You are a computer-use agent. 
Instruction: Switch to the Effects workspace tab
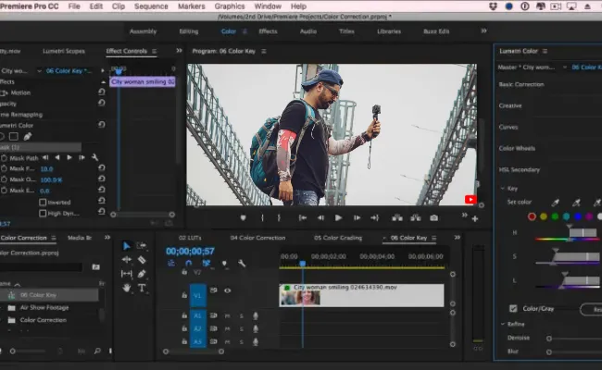click(x=268, y=31)
